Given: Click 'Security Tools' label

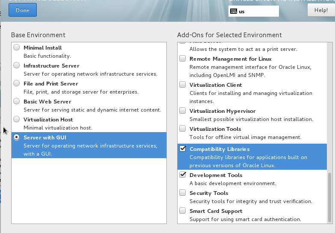Looking at the screenshot, I should tap(209, 193).
